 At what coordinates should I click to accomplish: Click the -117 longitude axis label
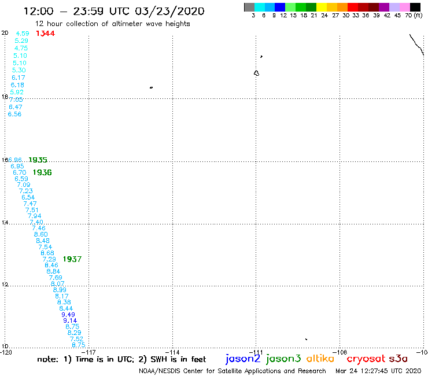point(88,352)
